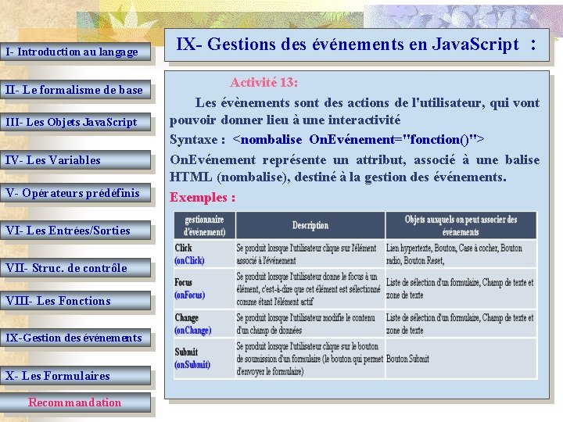The width and height of the screenshot is (563, 422).
Task: Click the 'Description' column header
Action: pos(310,225)
